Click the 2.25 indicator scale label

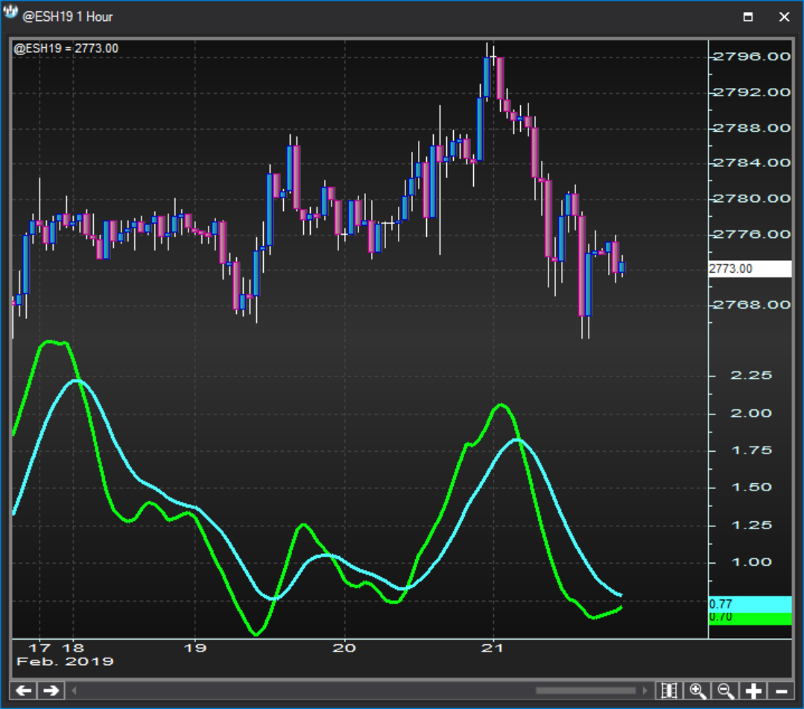tap(751, 376)
